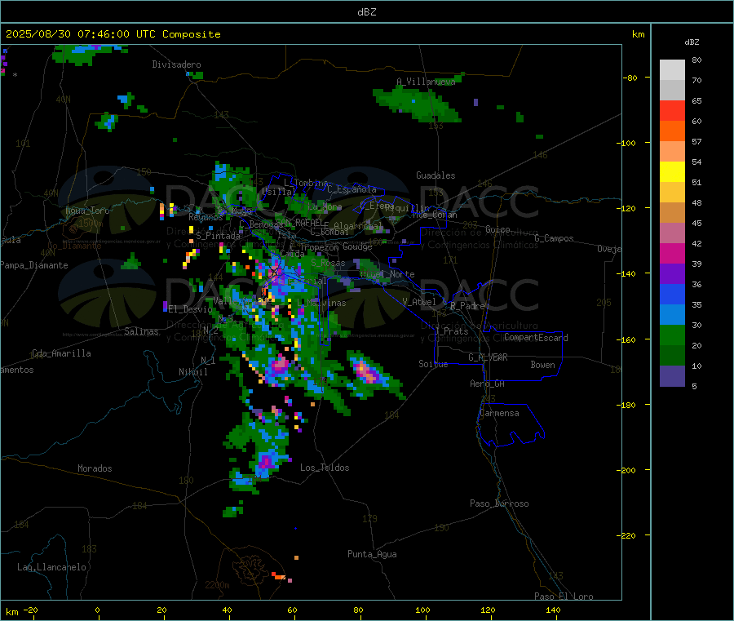Select the 'C_Española' label
This screenshot has height=621, width=734.
[x=352, y=189]
